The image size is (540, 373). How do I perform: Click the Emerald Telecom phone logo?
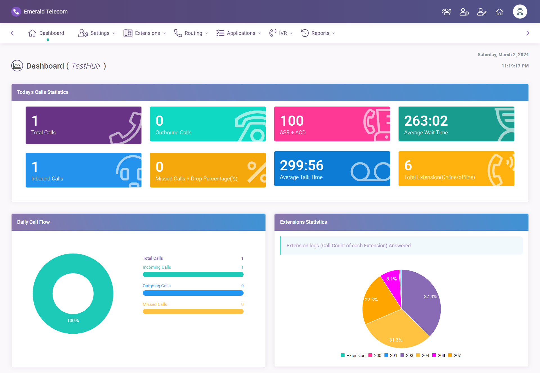(16, 12)
